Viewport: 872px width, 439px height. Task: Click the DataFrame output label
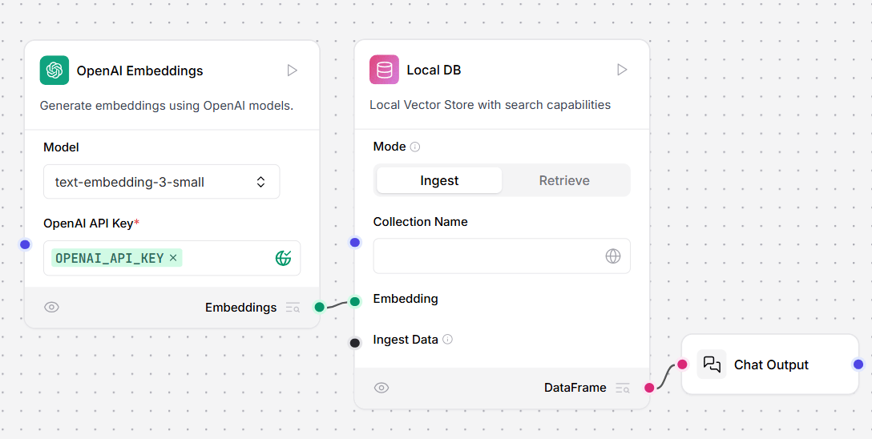coord(575,388)
